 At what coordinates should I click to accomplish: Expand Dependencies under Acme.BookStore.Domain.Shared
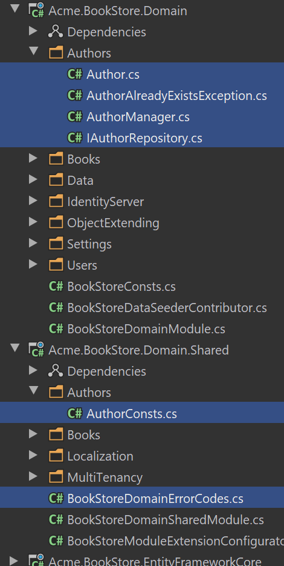(x=33, y=370)
